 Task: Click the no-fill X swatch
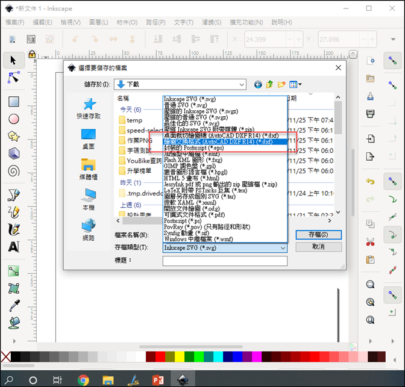[5, 357]
